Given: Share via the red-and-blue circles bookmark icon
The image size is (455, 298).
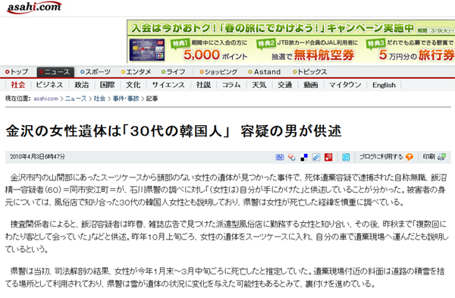Looking at the screenshot, I should click(292, 157).
